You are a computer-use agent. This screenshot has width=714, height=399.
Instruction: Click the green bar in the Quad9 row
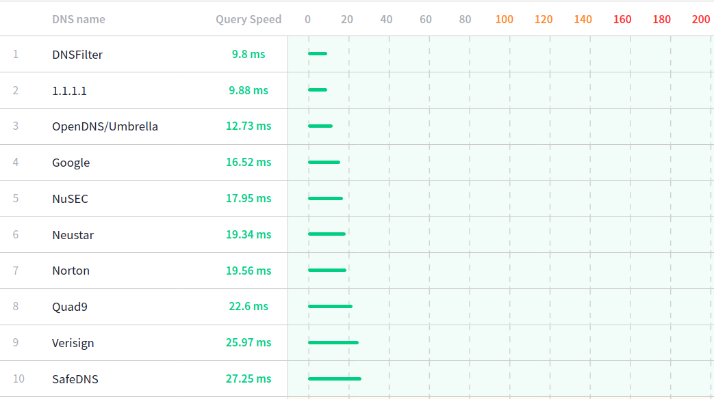[x=330, y=306]
